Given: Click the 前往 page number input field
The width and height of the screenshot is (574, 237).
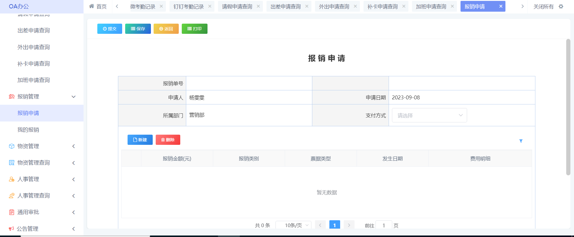Looking at the screenshot, I should coord(384,225).
